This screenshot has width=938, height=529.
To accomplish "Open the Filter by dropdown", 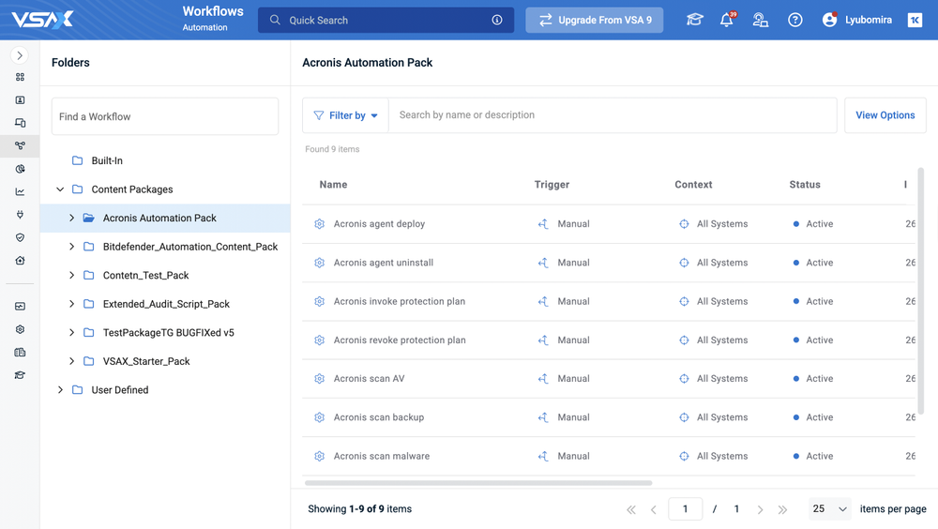I will pyautogui.click(x=346, y=115).
